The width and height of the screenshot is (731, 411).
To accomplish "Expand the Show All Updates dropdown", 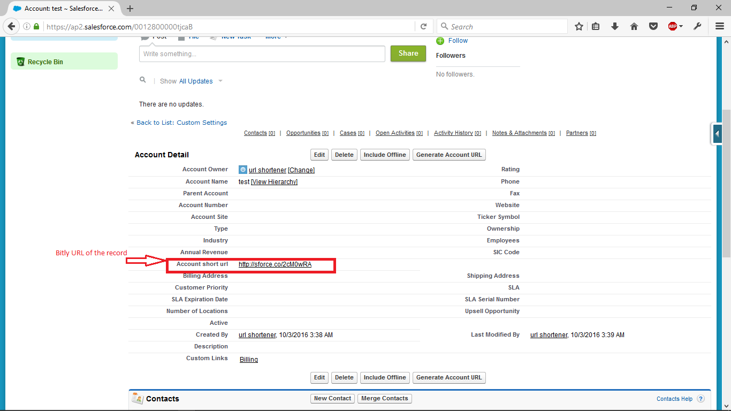I will 220,81.
